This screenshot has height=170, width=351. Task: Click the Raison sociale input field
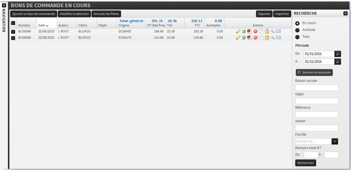[x=317, y=88]
